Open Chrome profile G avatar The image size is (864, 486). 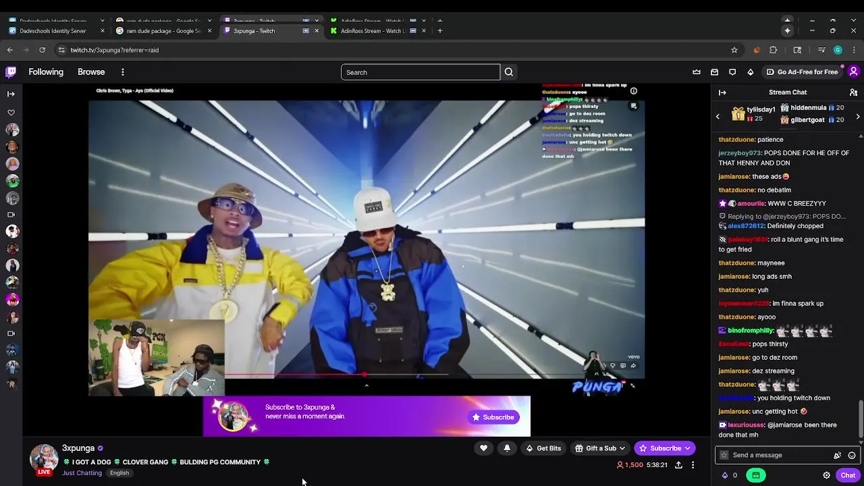click(838, 50)
